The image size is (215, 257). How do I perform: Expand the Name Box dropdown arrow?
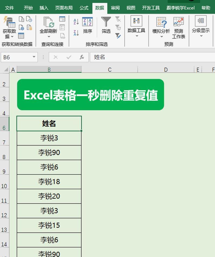tap(34, 57)
